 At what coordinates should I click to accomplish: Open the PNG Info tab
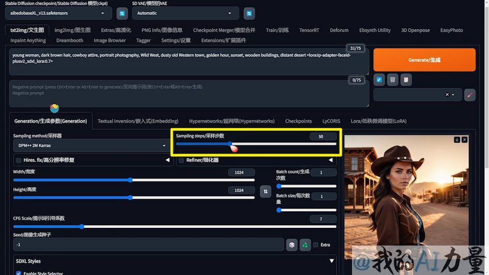[x=162, y=30]
